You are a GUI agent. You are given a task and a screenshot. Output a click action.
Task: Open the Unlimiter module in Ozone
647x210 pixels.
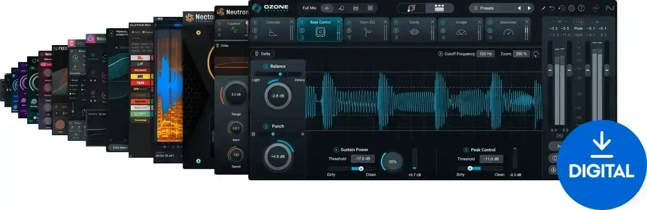(273, 30)
